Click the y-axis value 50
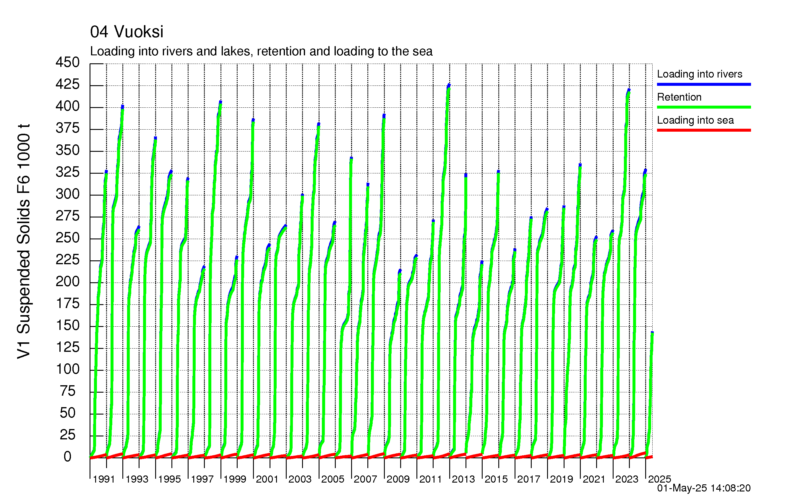The image size is (798, 503). pyautogui.click(x=68, y=413)
